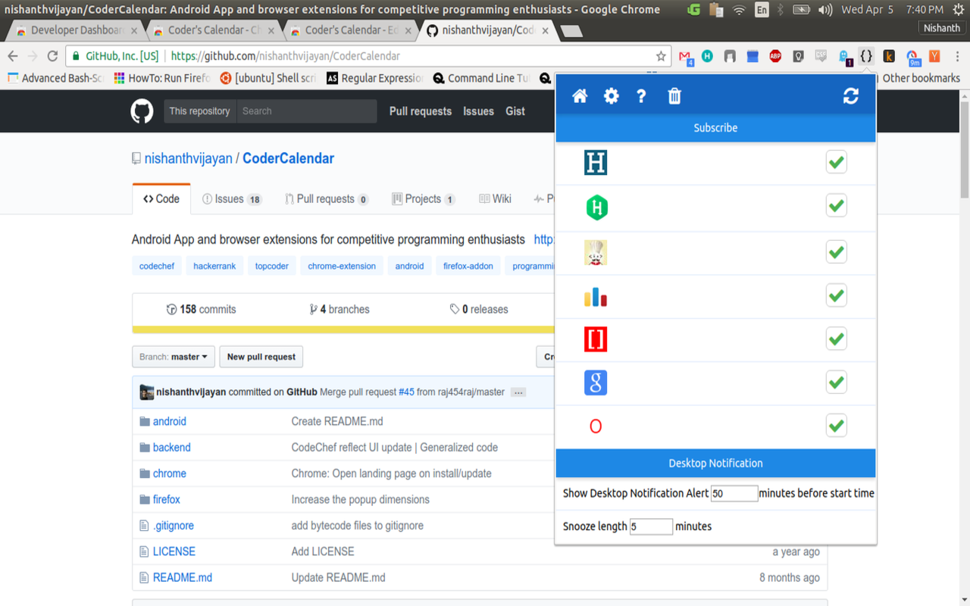
Task: Click the GitHub octocat logo
Action: (142, 111)
